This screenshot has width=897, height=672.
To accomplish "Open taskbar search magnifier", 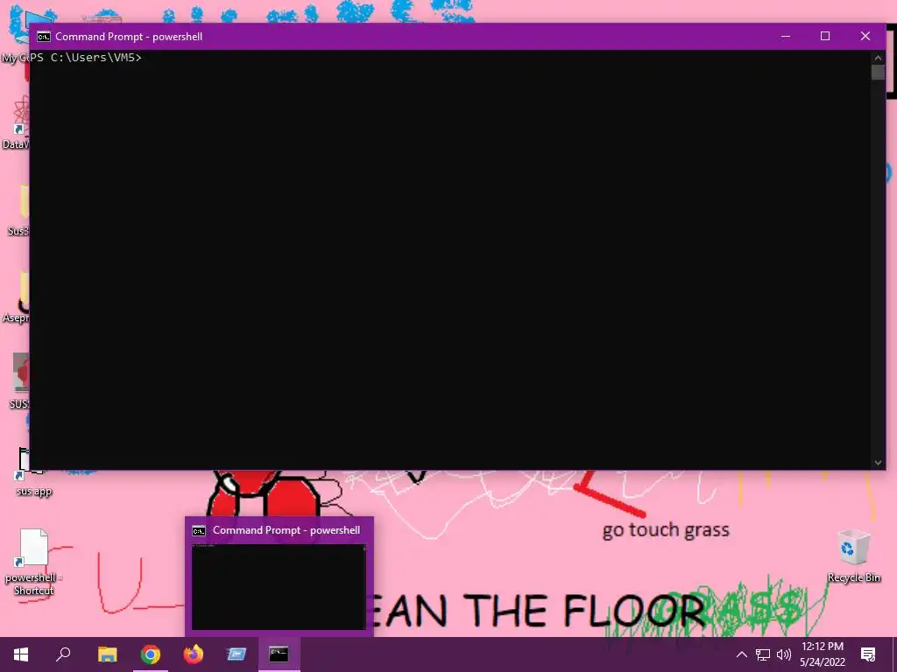I will pos(63,654).
